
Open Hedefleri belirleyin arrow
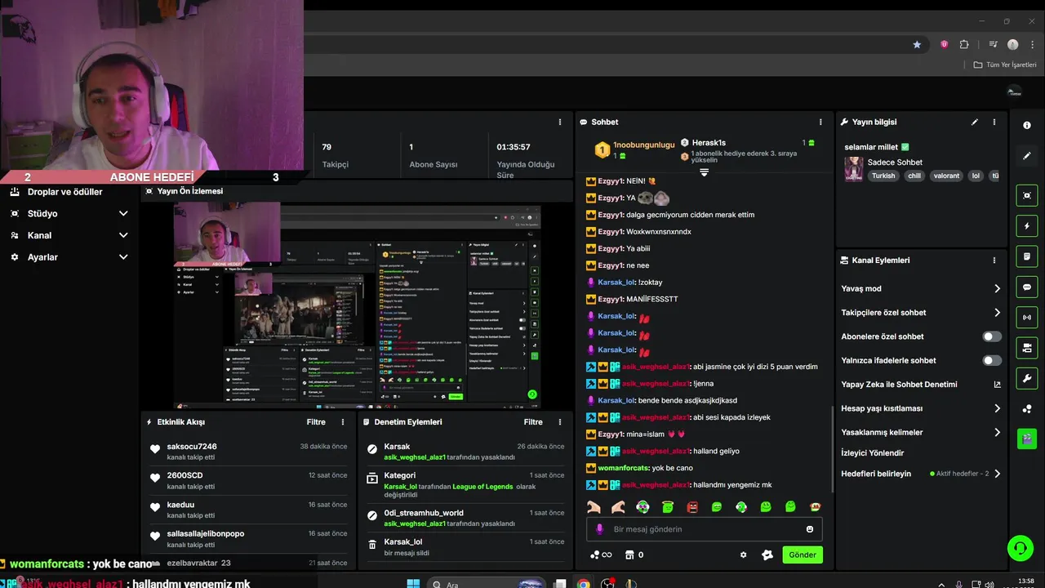point(997,474)
